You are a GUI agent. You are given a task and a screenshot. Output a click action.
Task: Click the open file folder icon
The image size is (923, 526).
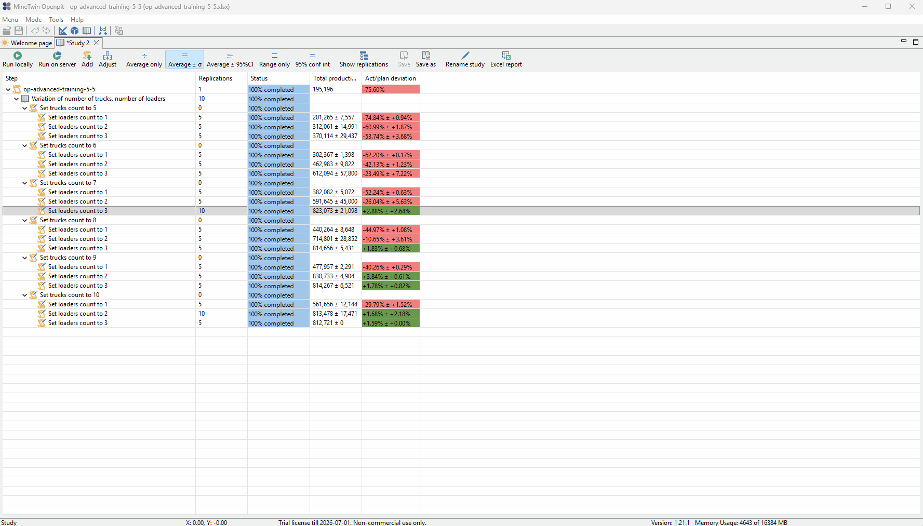click(7, 31)
